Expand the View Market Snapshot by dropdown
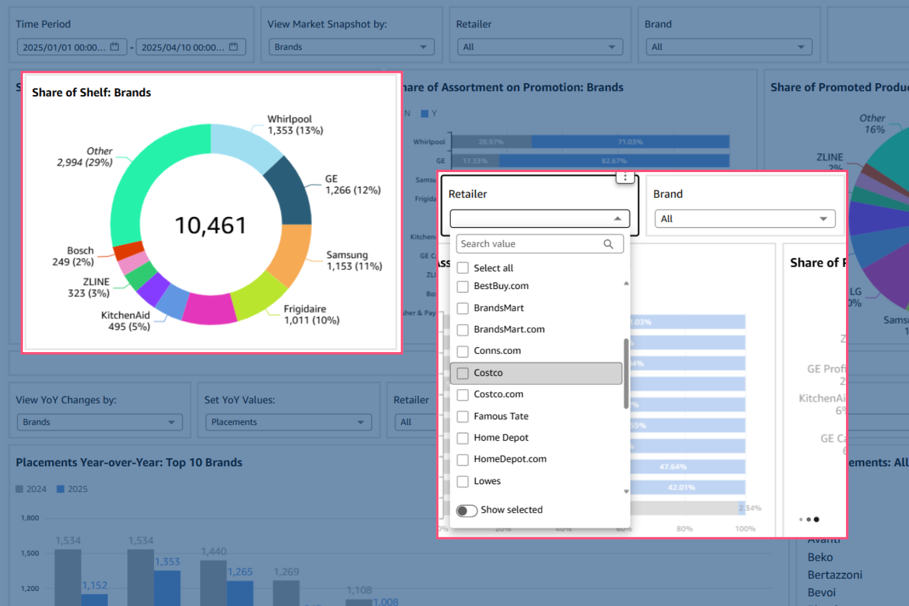 [x=351, y=47]
